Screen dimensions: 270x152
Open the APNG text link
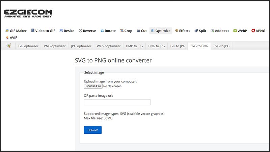(x=260, y=31)
